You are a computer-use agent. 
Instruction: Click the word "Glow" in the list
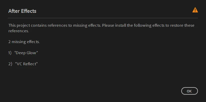coord(32,53)
